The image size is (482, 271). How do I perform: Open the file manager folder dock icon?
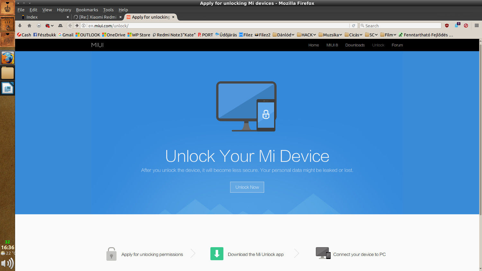(x=7, y=73)
